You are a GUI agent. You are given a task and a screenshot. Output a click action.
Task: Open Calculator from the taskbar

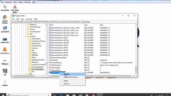(x=87, y=95)
